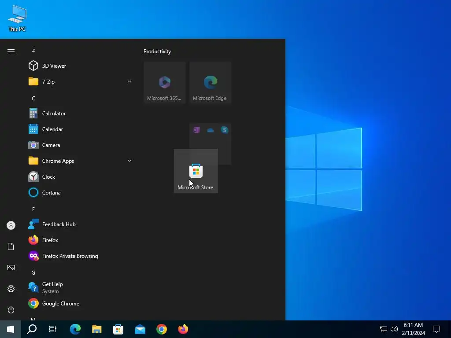Open the Get Help app

pyautogui.click(x=81, y=288)
